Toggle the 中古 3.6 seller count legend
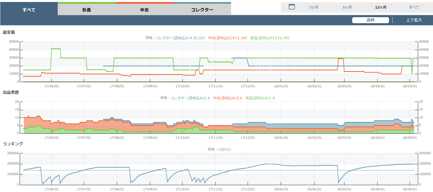Image resolution: width=433 pixels, height=192 pixels. (228, 98)
